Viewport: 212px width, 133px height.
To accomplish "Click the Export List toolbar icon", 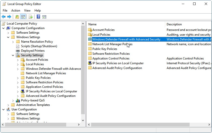I will pos(30,17).
